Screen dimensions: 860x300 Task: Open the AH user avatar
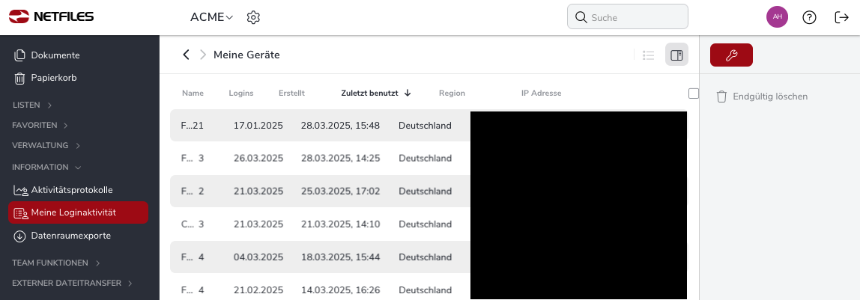(777, 17)
